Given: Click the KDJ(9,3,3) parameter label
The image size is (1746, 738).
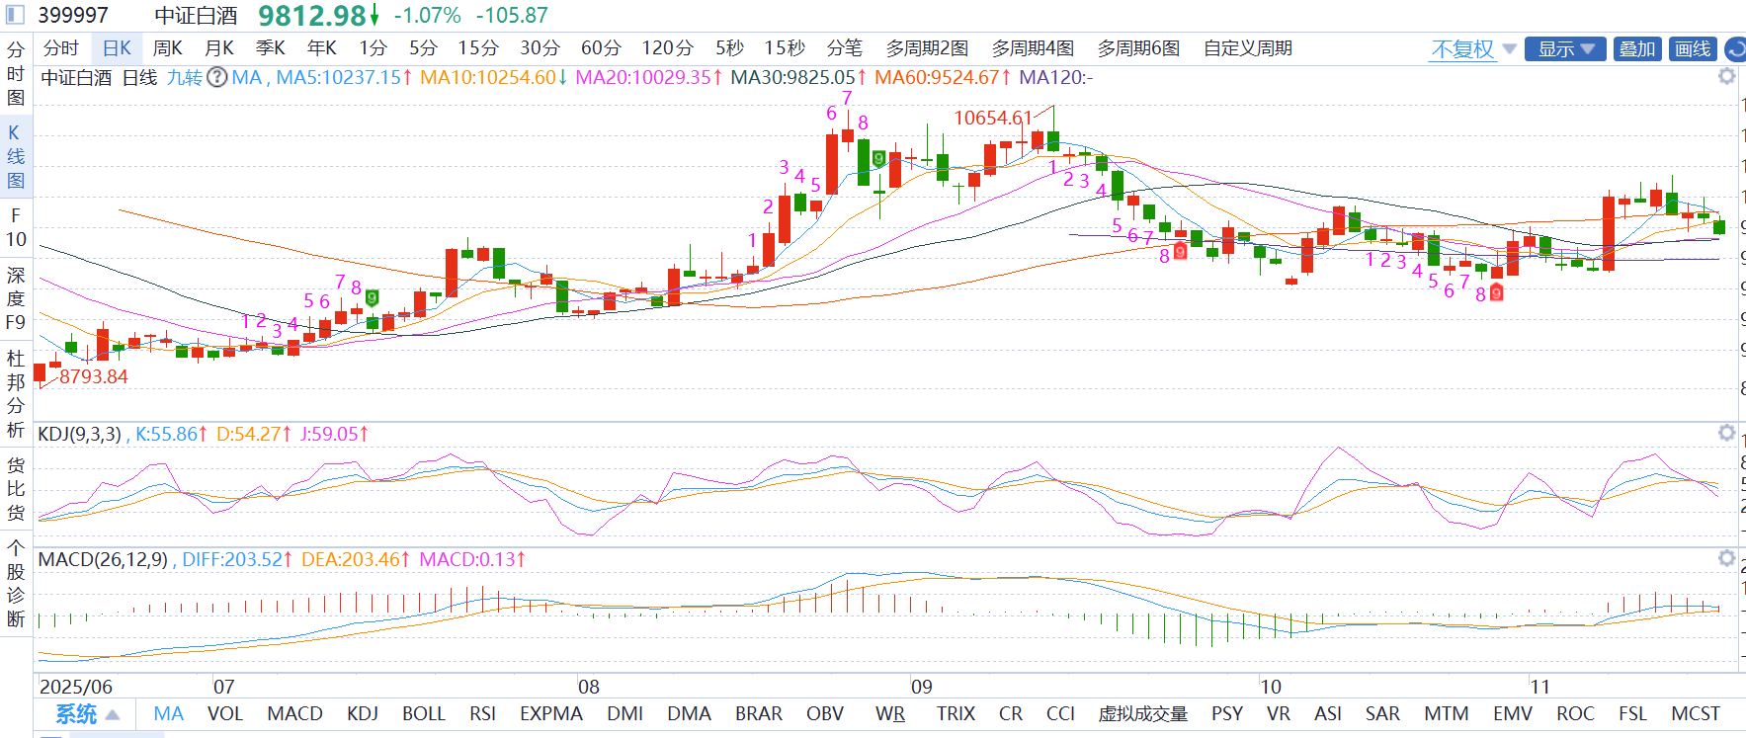Looking at the screenshot, I should (79, 434).
